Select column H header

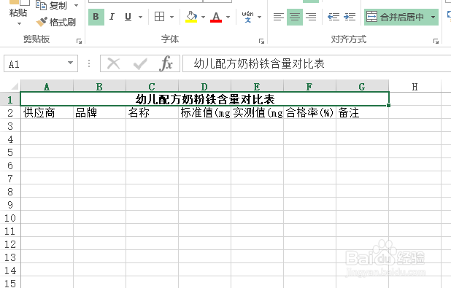coord(415,87)
